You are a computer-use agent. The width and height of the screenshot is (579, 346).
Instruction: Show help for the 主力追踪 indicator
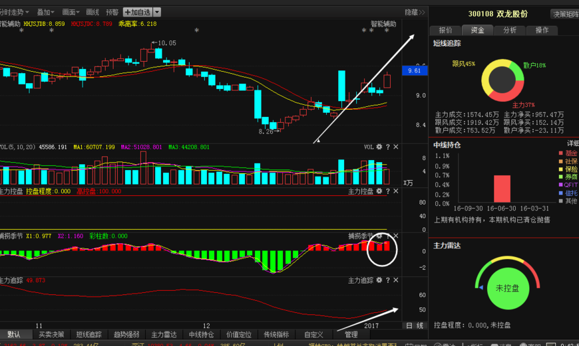coord(388,280)
